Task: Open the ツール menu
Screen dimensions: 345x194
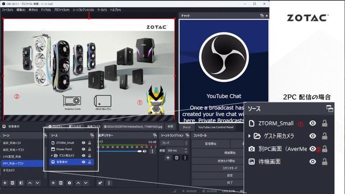Action: (x=102, y=10)
